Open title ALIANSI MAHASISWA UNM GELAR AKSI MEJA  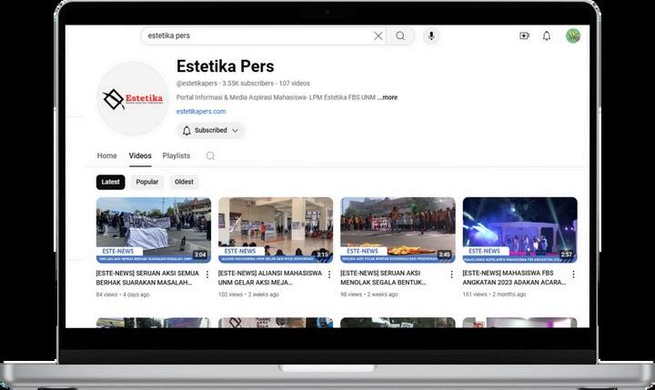[x=270, y=277]
